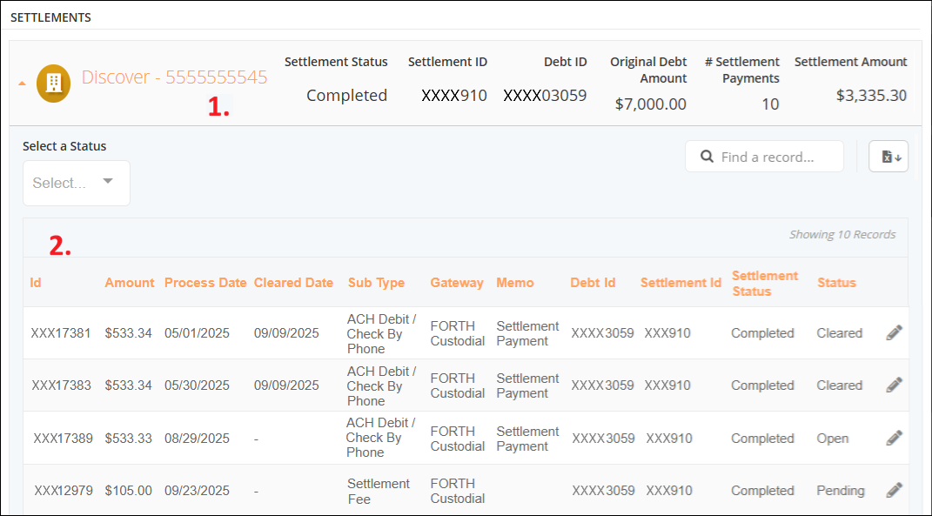Edit transaction XXX12979 with the pencil icon
Image resolution: width=932 pixels, height=516 pixels.
(x=894, y=491)
